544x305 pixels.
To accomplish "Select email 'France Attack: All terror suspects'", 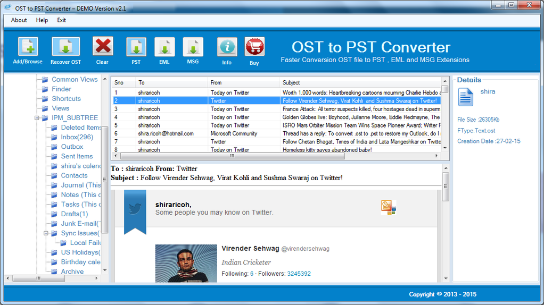I will [x=276, y=109].
